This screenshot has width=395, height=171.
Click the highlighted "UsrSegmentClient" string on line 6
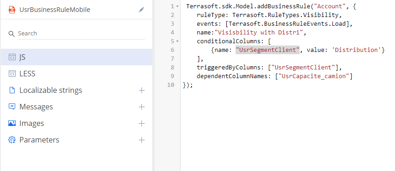[x=267, y=50]
